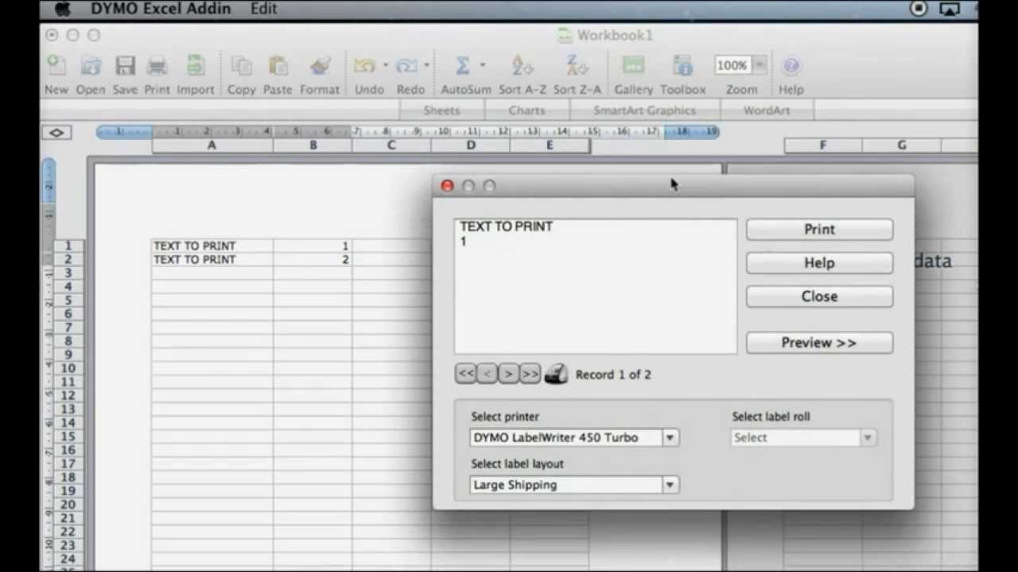Click the label text preview box
Viewport: 1018px width, 572px height.
point(596,286)
